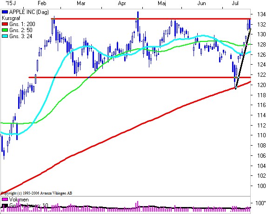Click the red Gns. 1: 200 swatch
The height and width of the screenshot is (214, 267).
pyautogui.click(x=5, y=24)
